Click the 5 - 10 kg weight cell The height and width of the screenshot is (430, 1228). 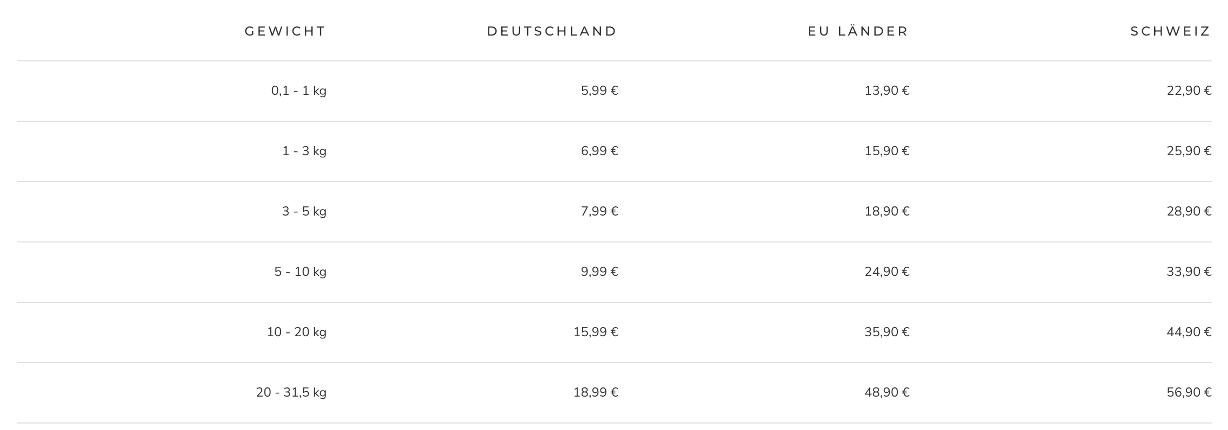click(x=300, y=272)
